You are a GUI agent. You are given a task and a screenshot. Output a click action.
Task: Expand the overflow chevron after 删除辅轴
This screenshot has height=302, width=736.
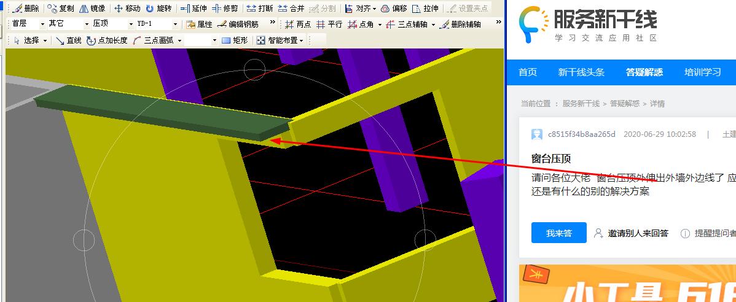(x=498, y=22)
